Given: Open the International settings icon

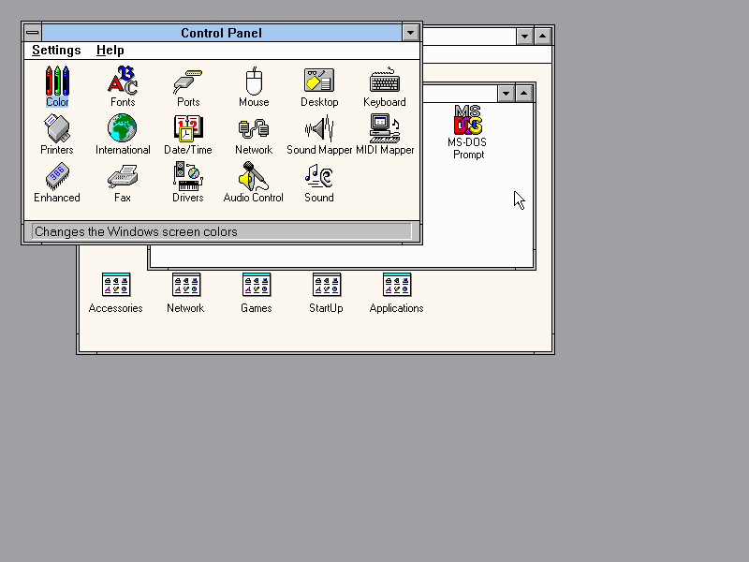Looking at the screenshot, I should 123,129.
